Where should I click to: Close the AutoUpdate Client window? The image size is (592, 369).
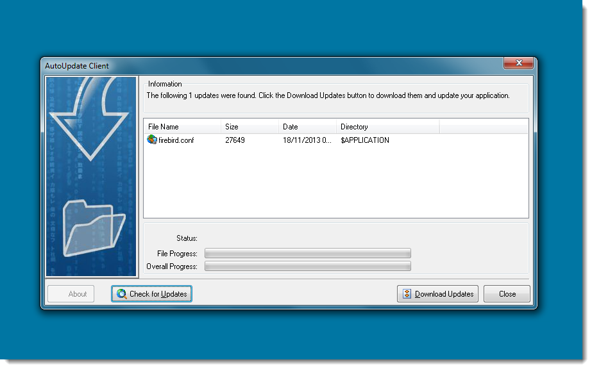(519, 63)
